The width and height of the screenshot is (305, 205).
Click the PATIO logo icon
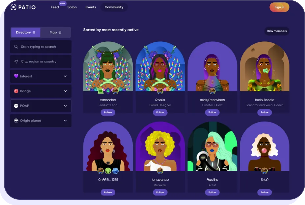click(x=14, y=7)
